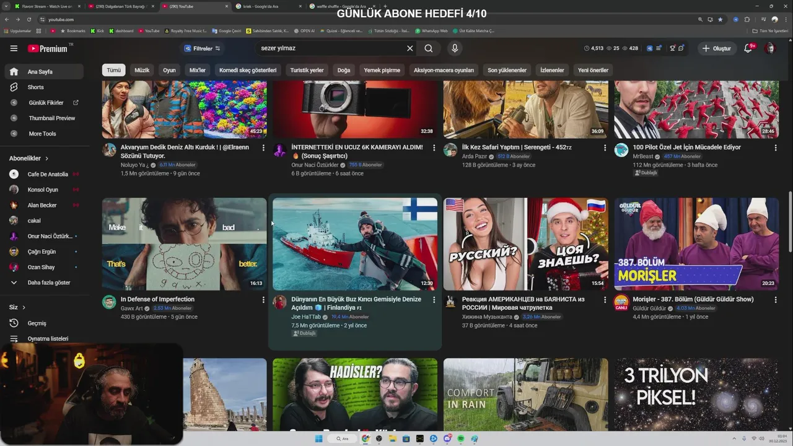Open the Siz section chevron
Screen dimensions: 793x446
[x=24, y=307]
